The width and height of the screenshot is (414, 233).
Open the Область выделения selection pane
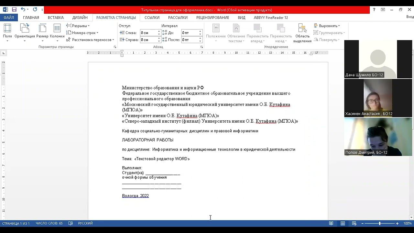click(x=302, y=33)
